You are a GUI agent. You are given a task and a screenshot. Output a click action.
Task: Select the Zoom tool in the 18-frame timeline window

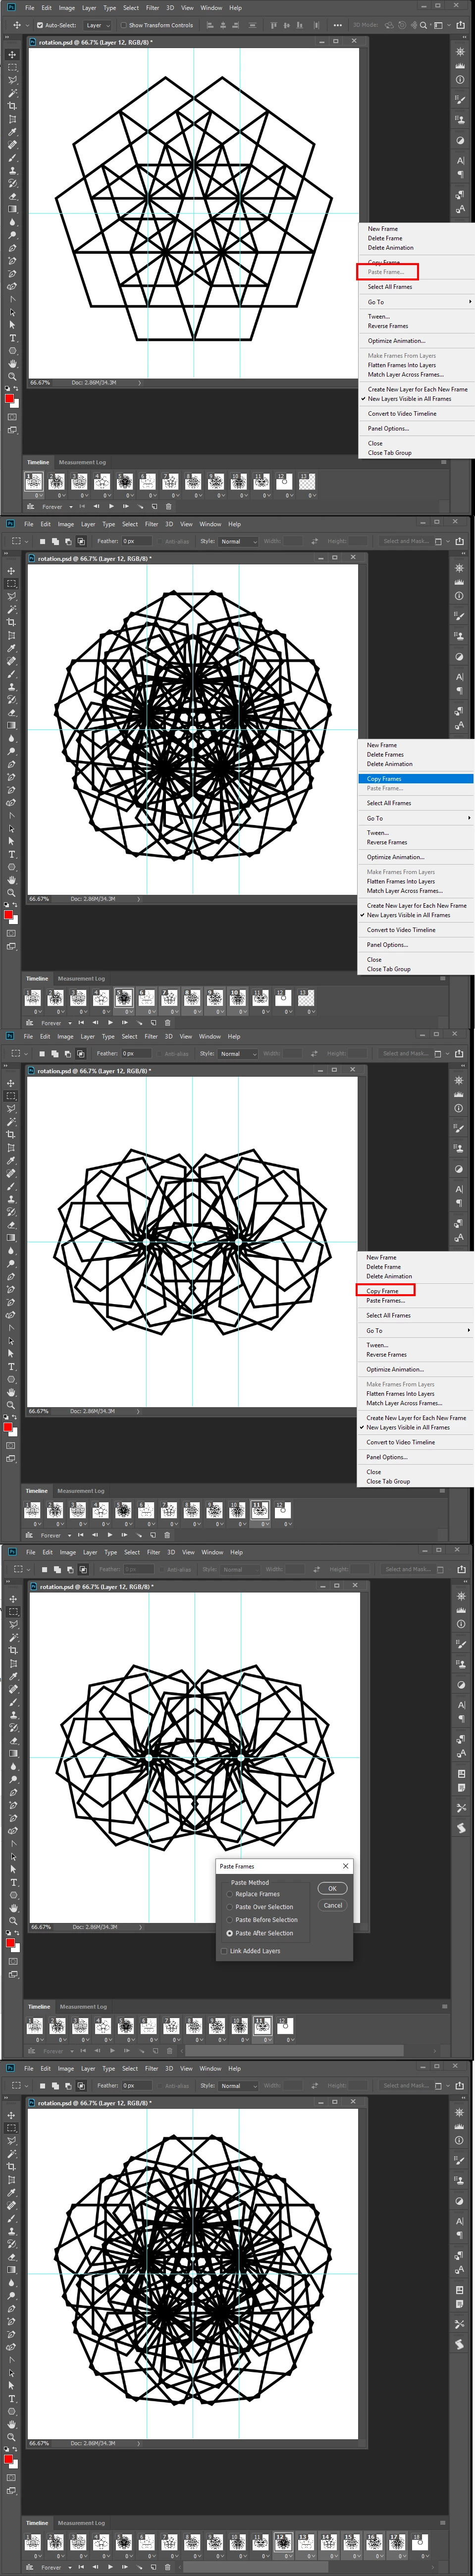point(12,2437)
